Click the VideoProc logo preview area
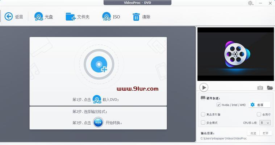 tap(236, 54)
